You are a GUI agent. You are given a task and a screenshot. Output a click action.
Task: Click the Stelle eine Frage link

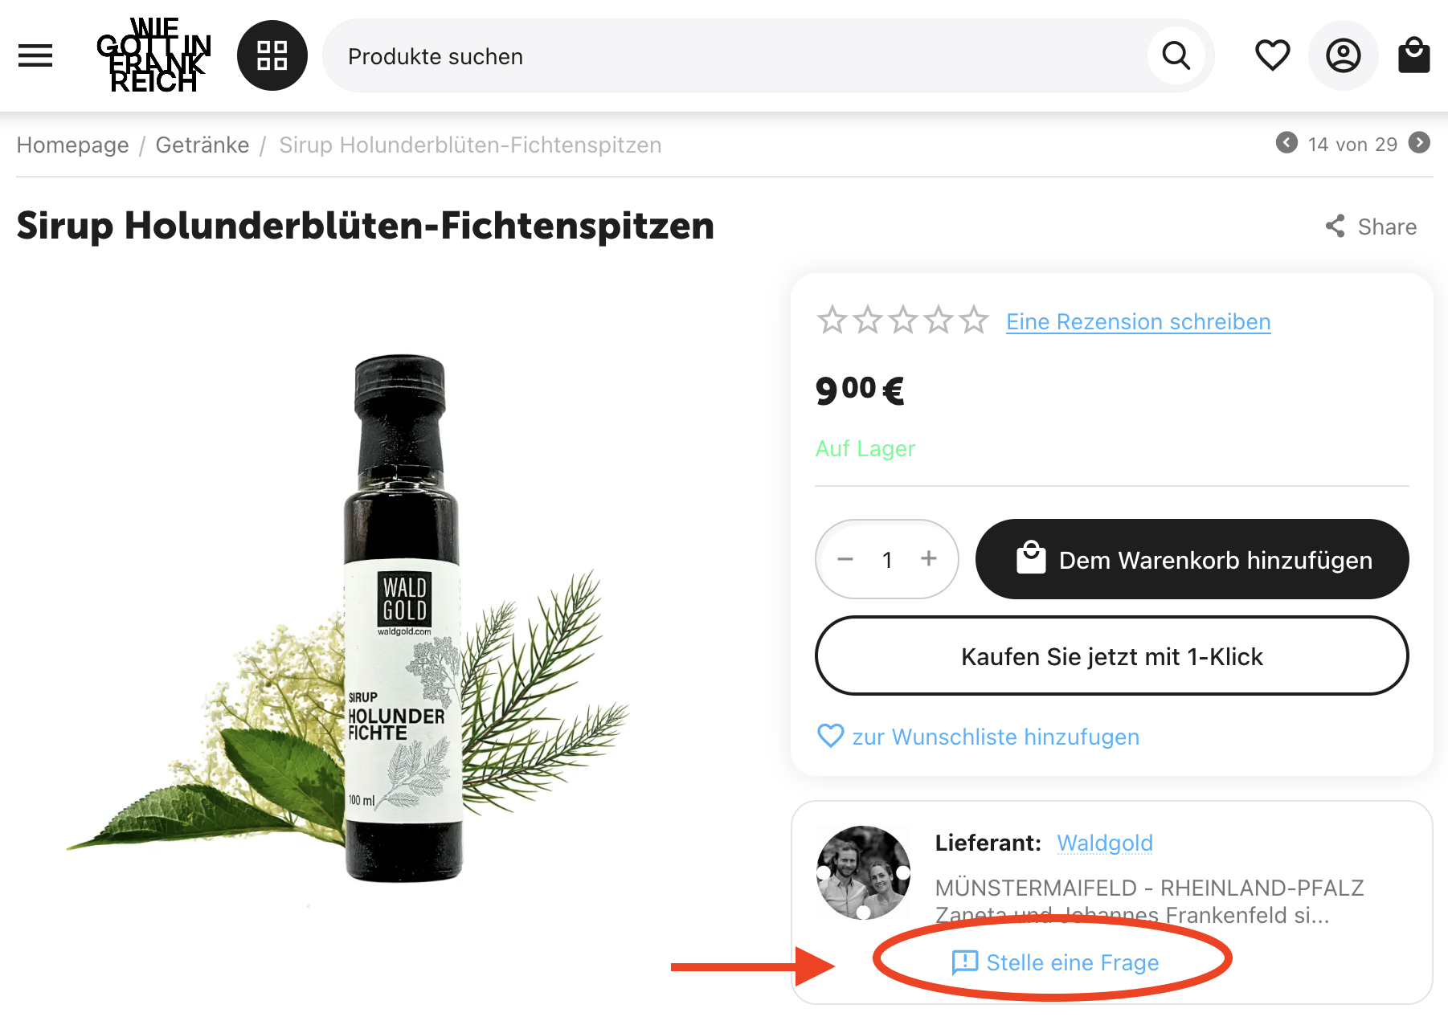[x=1055, y=962]
